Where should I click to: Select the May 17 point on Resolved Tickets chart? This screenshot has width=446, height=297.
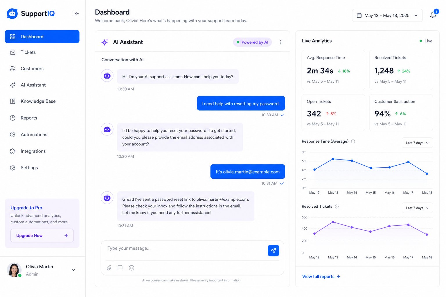pos(408,225)
